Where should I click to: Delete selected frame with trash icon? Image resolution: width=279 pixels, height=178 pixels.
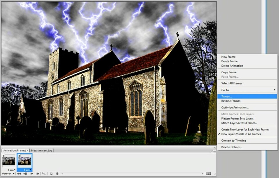tap(57, 174)
